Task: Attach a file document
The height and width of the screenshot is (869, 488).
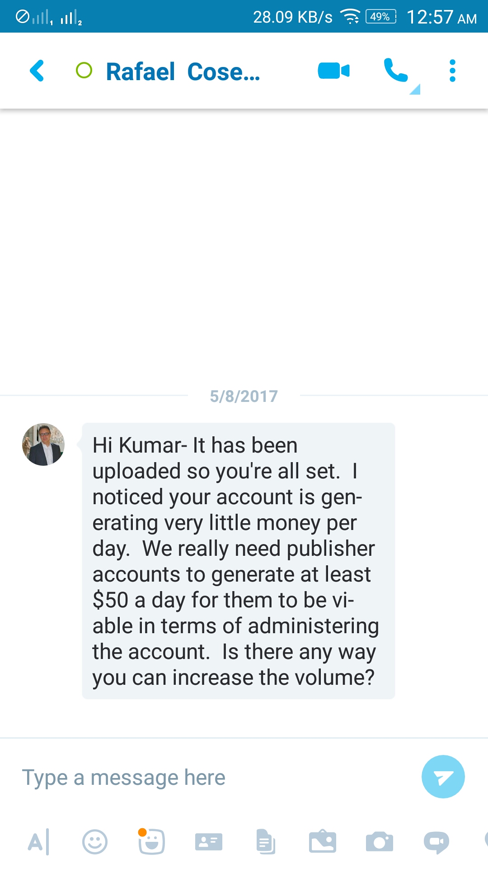Action: (x=265, y=842)
